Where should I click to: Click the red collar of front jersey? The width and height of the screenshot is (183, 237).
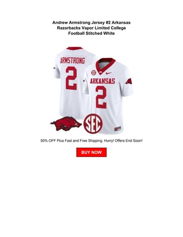coord(105,65)
